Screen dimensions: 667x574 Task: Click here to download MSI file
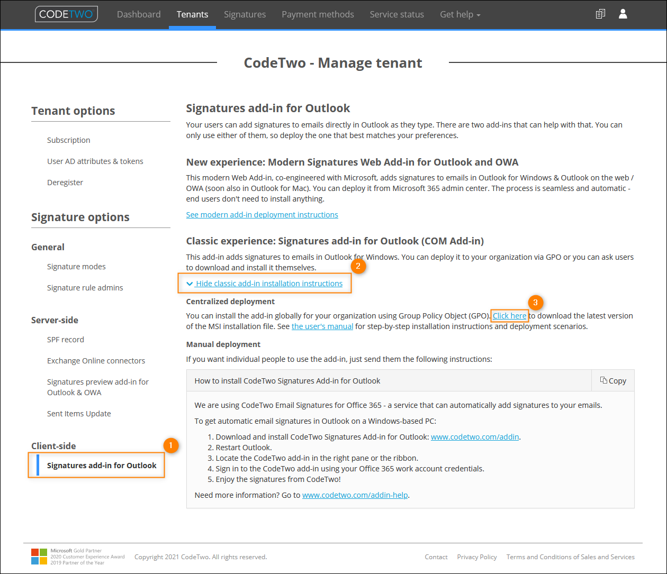(510, 316)
